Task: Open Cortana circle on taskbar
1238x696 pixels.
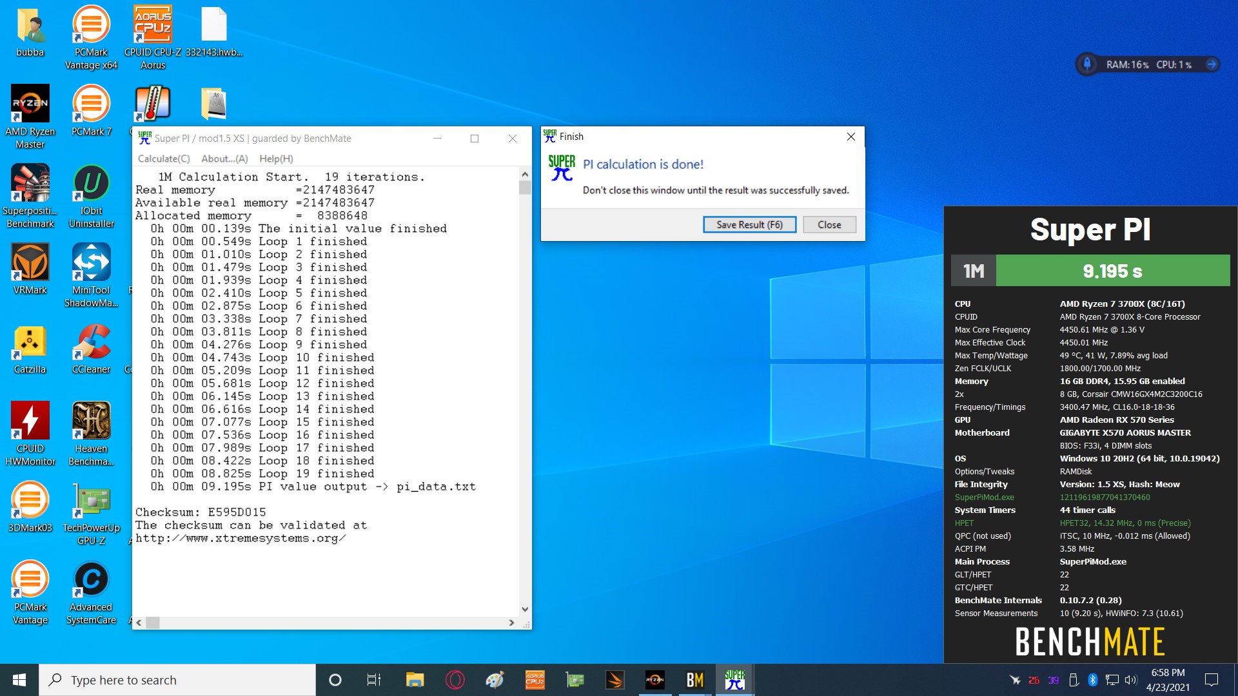Action: pyautogui.click(x=335, y=680)
